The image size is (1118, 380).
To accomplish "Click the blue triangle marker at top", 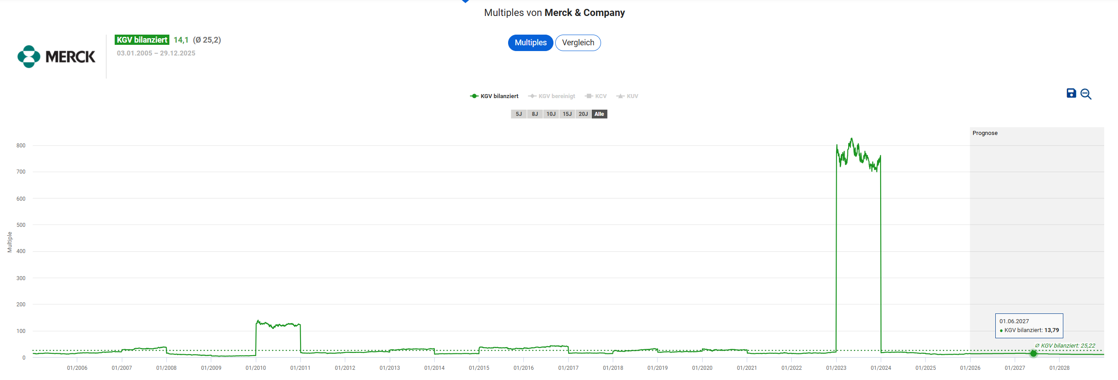I will pos(465,1).
